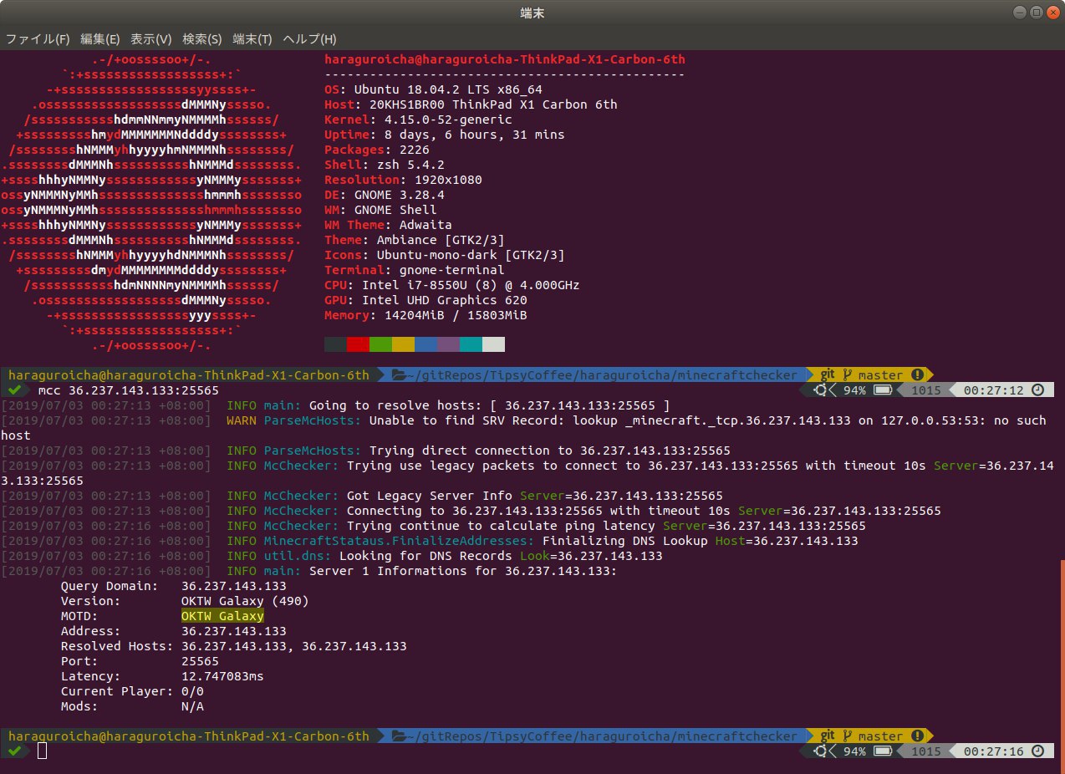The width and height of the screenshot is (1065, 774).
Task: Click the green check mark before the mcc command
Action: coord(14,390)
